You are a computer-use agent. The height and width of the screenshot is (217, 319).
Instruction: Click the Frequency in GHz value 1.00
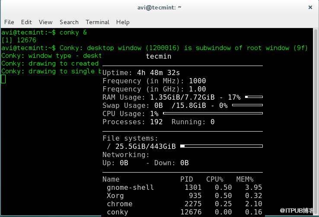tap(198, 89)
